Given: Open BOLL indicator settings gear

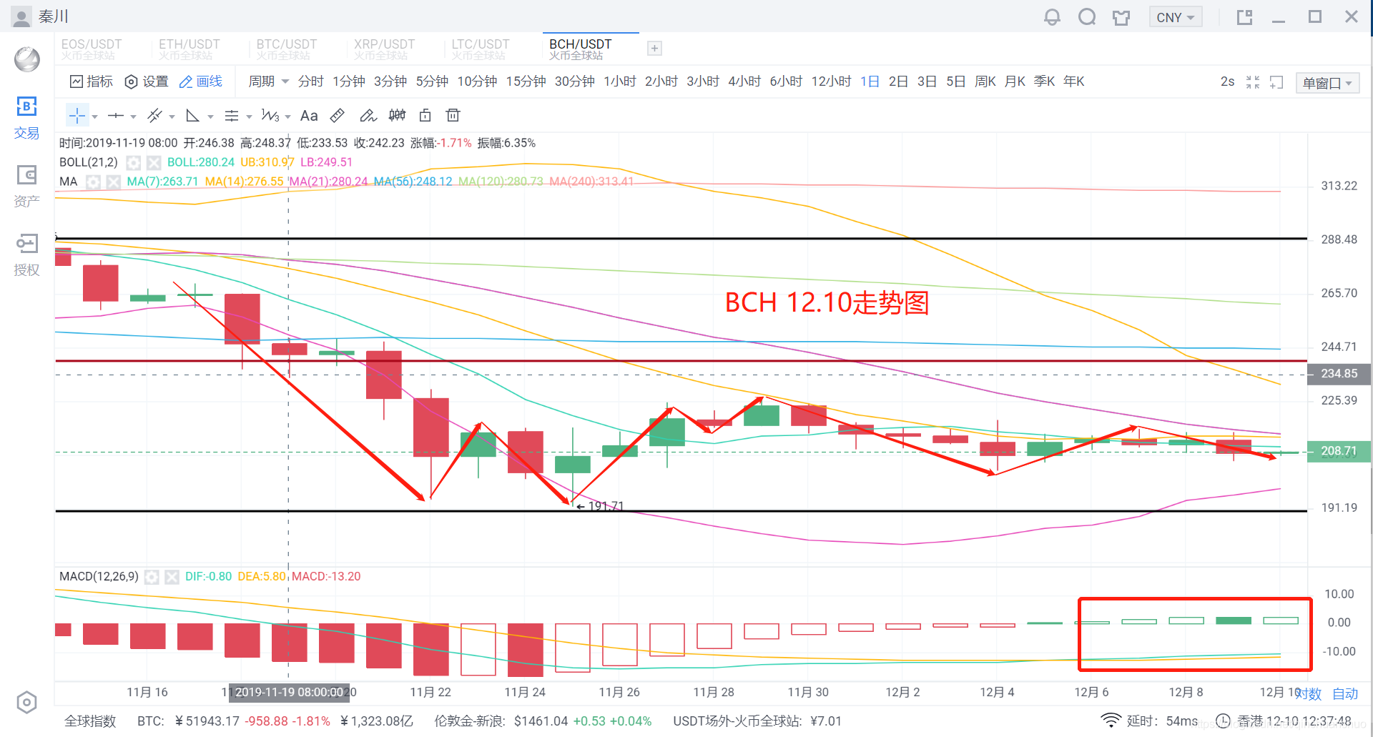Looking at the screenshot, I should [134, 162].
